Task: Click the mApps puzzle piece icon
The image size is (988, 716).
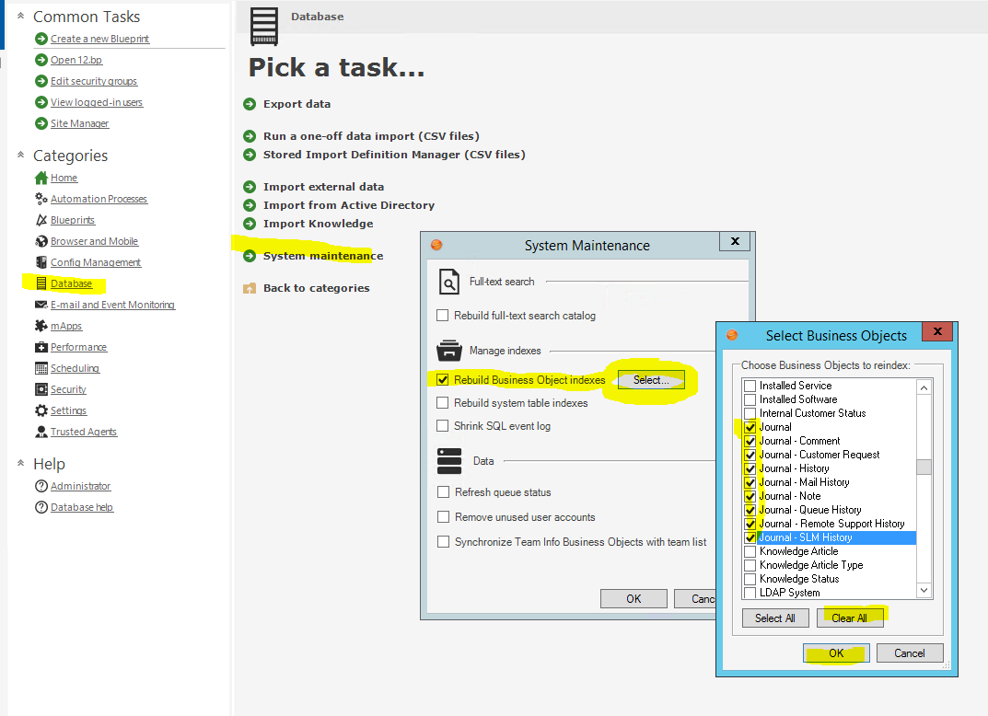Action: pos(41,326)
